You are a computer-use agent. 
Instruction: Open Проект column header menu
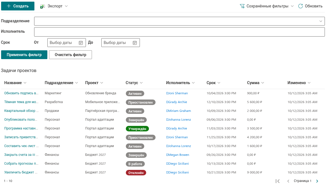coord(94,83)
